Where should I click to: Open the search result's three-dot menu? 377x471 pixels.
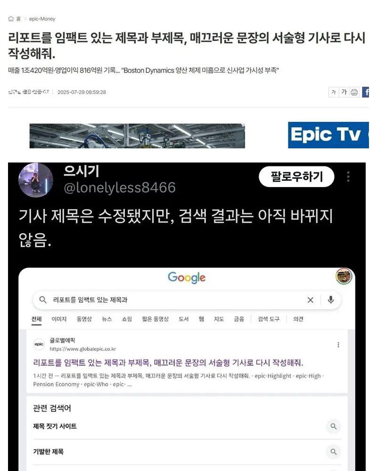[338, 345]
